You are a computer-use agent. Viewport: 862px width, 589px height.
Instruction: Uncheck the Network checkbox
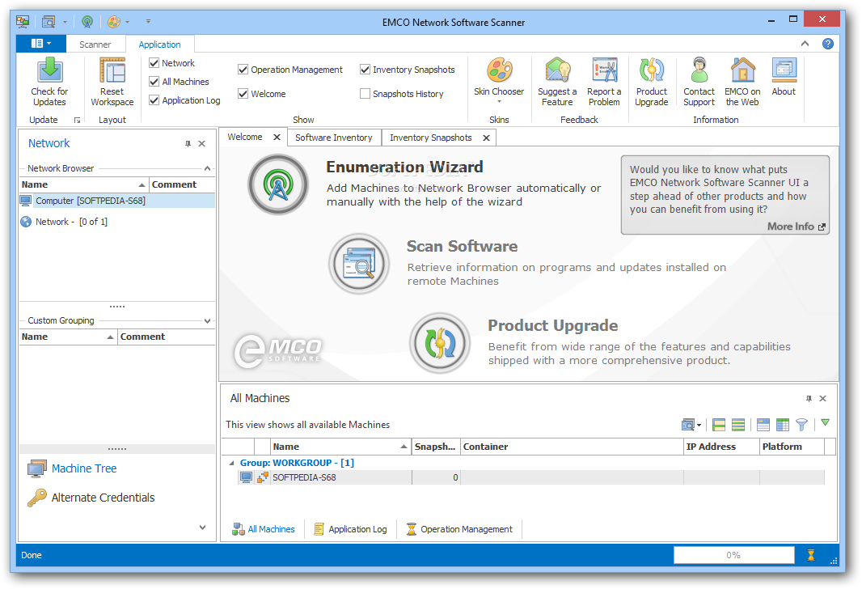pos(154,63)
